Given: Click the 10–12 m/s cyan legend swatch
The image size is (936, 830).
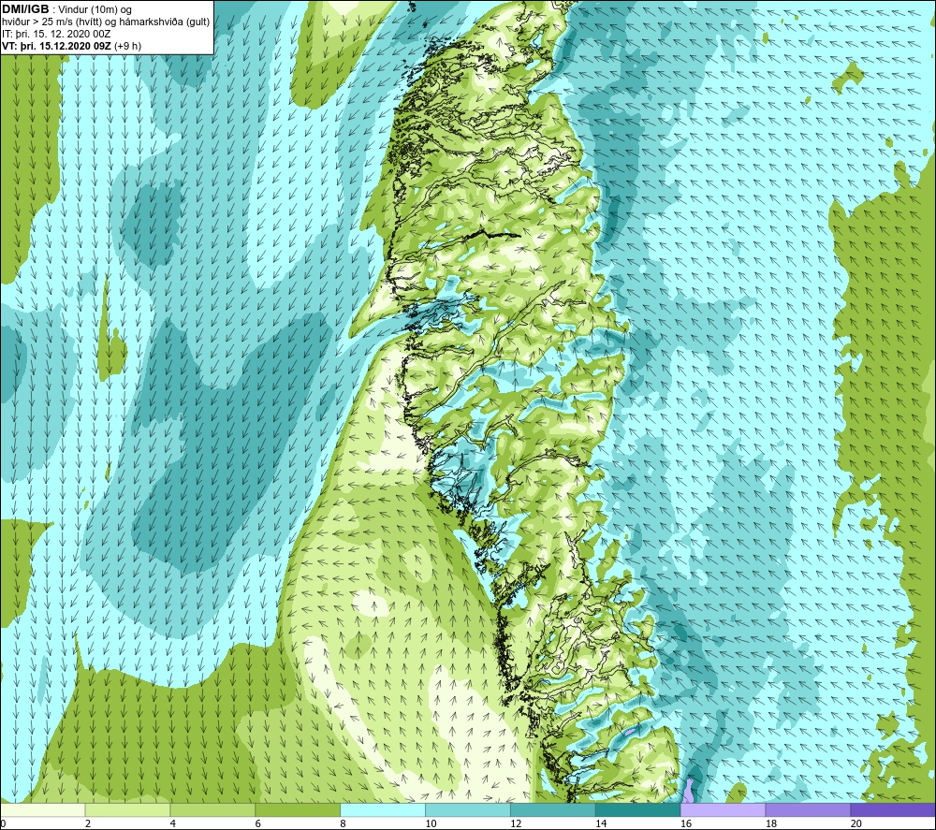Looking at the screenshot, I should click(x=467, y=809).
